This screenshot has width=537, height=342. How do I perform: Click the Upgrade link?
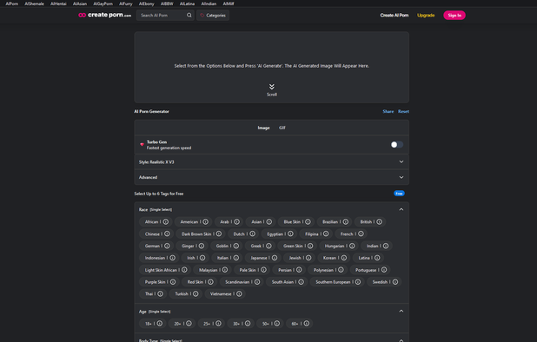click(x=426, y=15)
